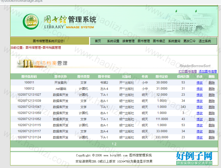Click the 图书条形码 column header
The image size is (221, 168).
point(29,77)
